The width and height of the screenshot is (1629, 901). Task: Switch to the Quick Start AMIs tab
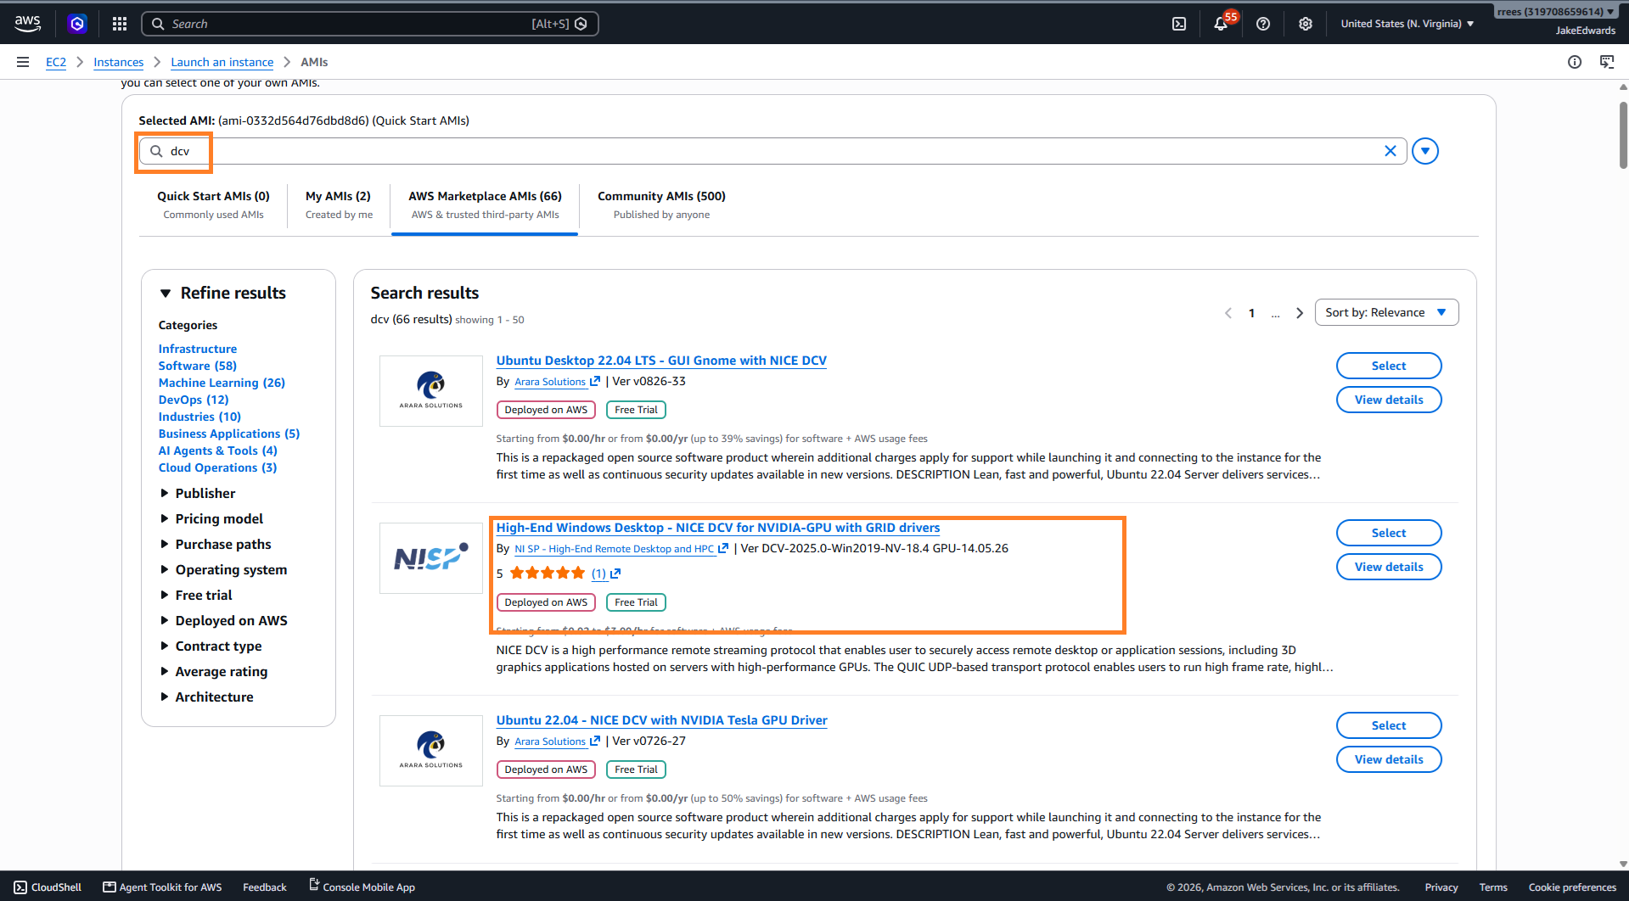pos(213,204)
